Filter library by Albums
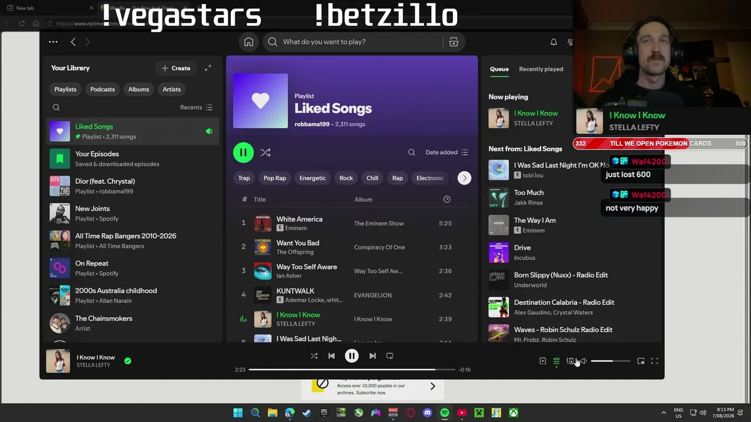 (138, 89)
